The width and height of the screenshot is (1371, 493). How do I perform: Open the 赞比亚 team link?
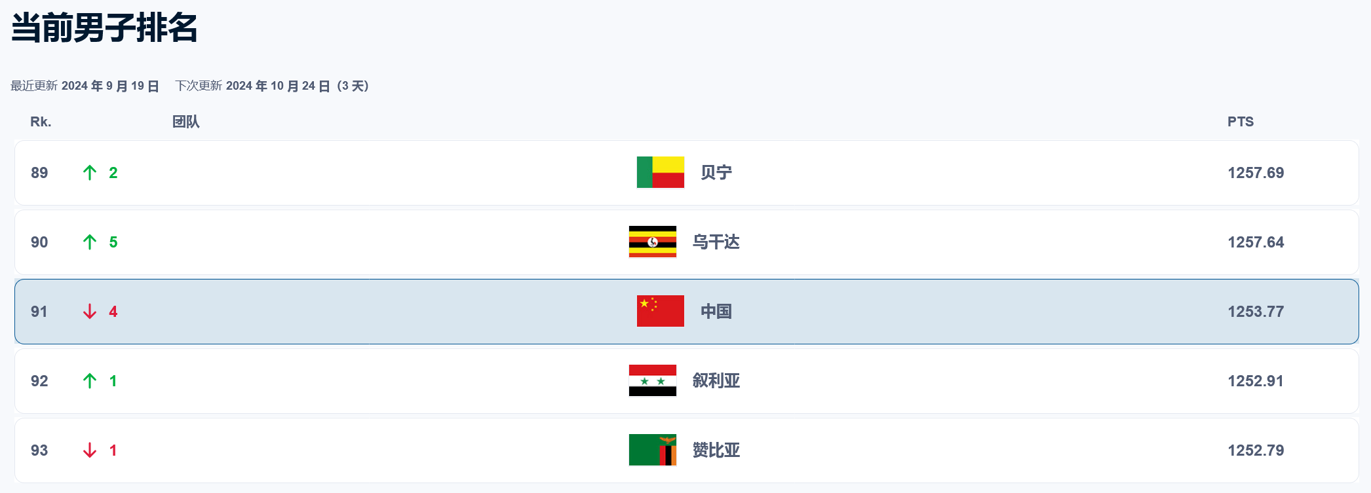716,450
